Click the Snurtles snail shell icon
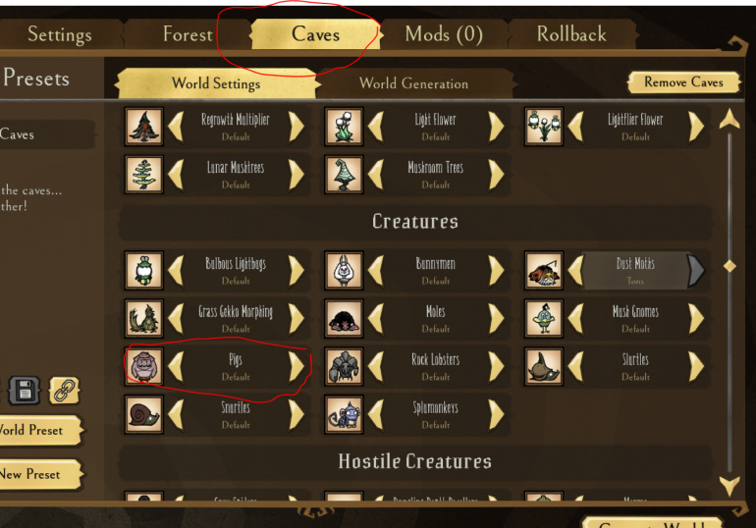 coord(143,414)
